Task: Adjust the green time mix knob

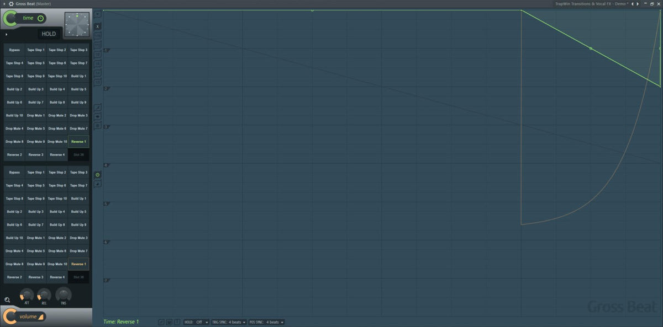Action: [10, 18]
